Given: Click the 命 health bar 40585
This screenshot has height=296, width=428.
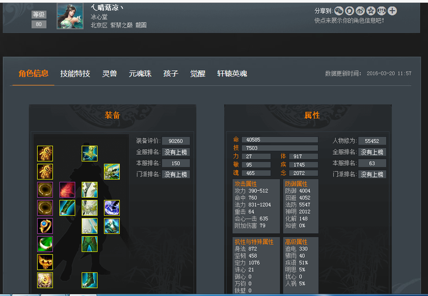Looking at the screenshot, I should pos(280,139).
